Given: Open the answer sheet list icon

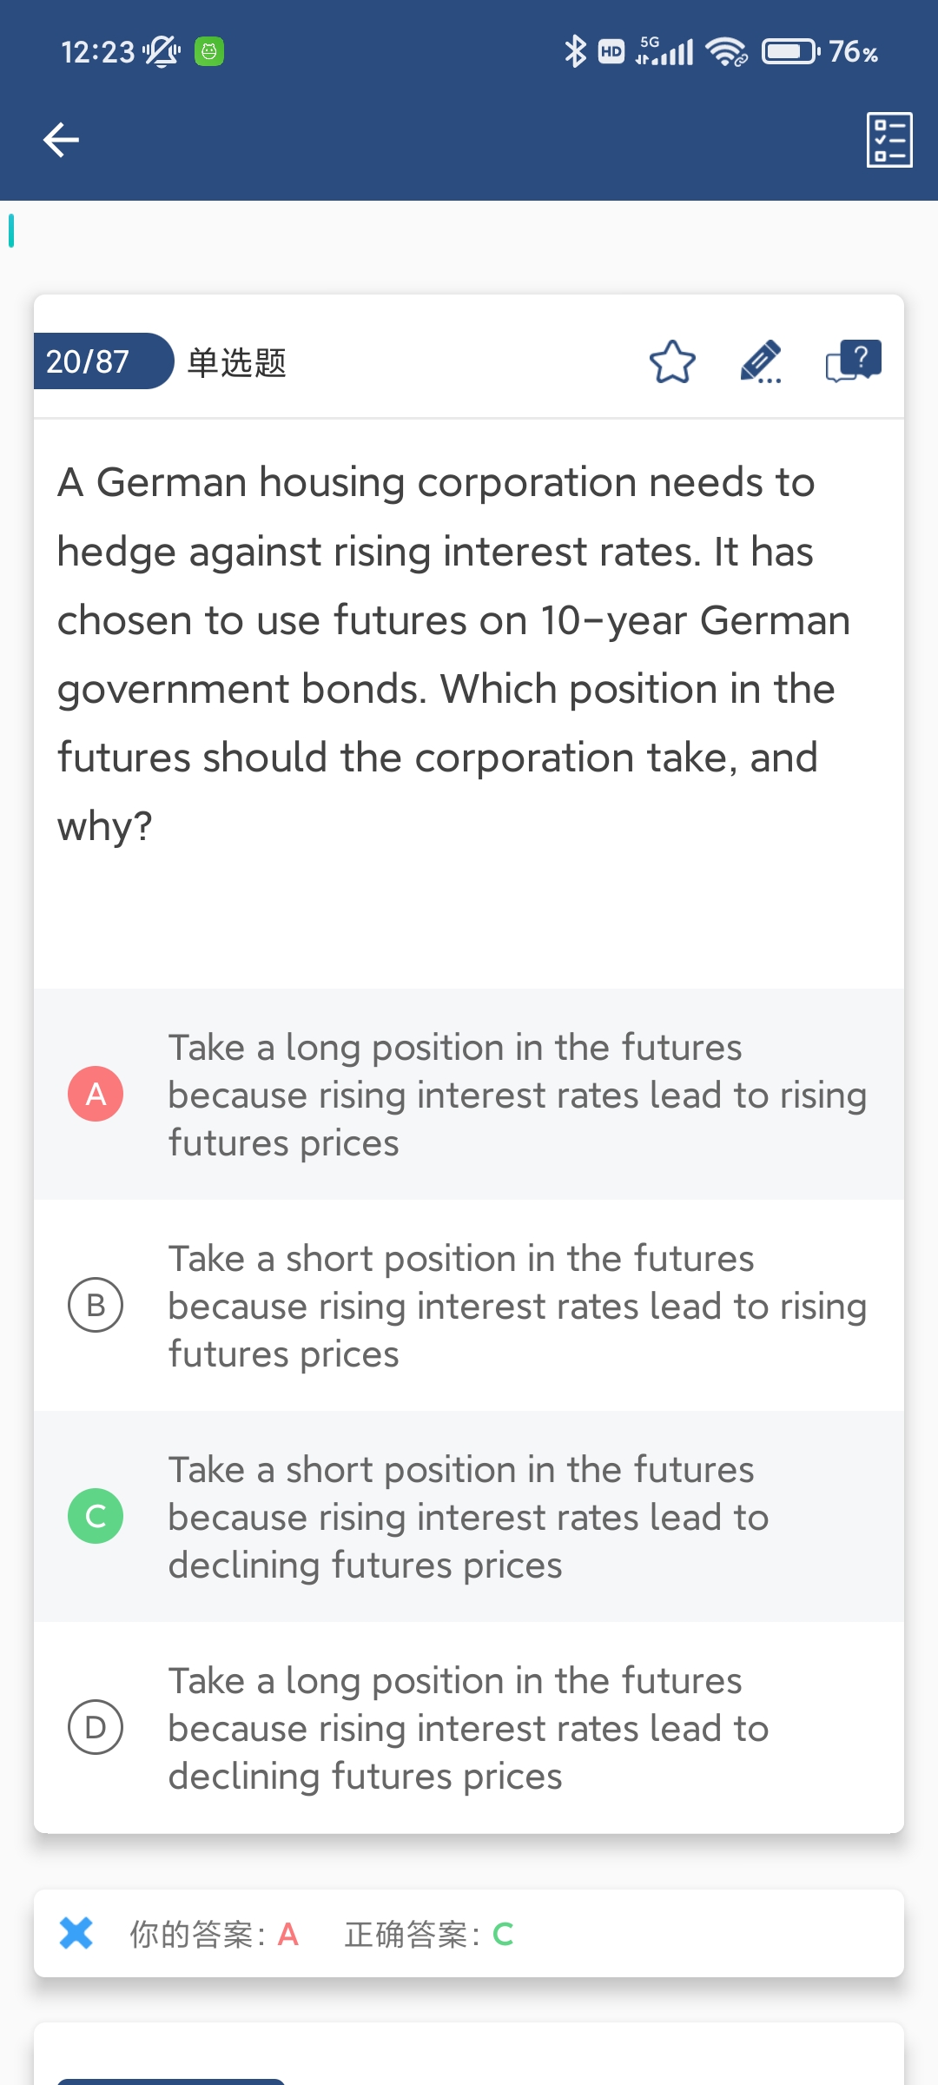Looking at the screenshot, I should click(x=889, y=139).
